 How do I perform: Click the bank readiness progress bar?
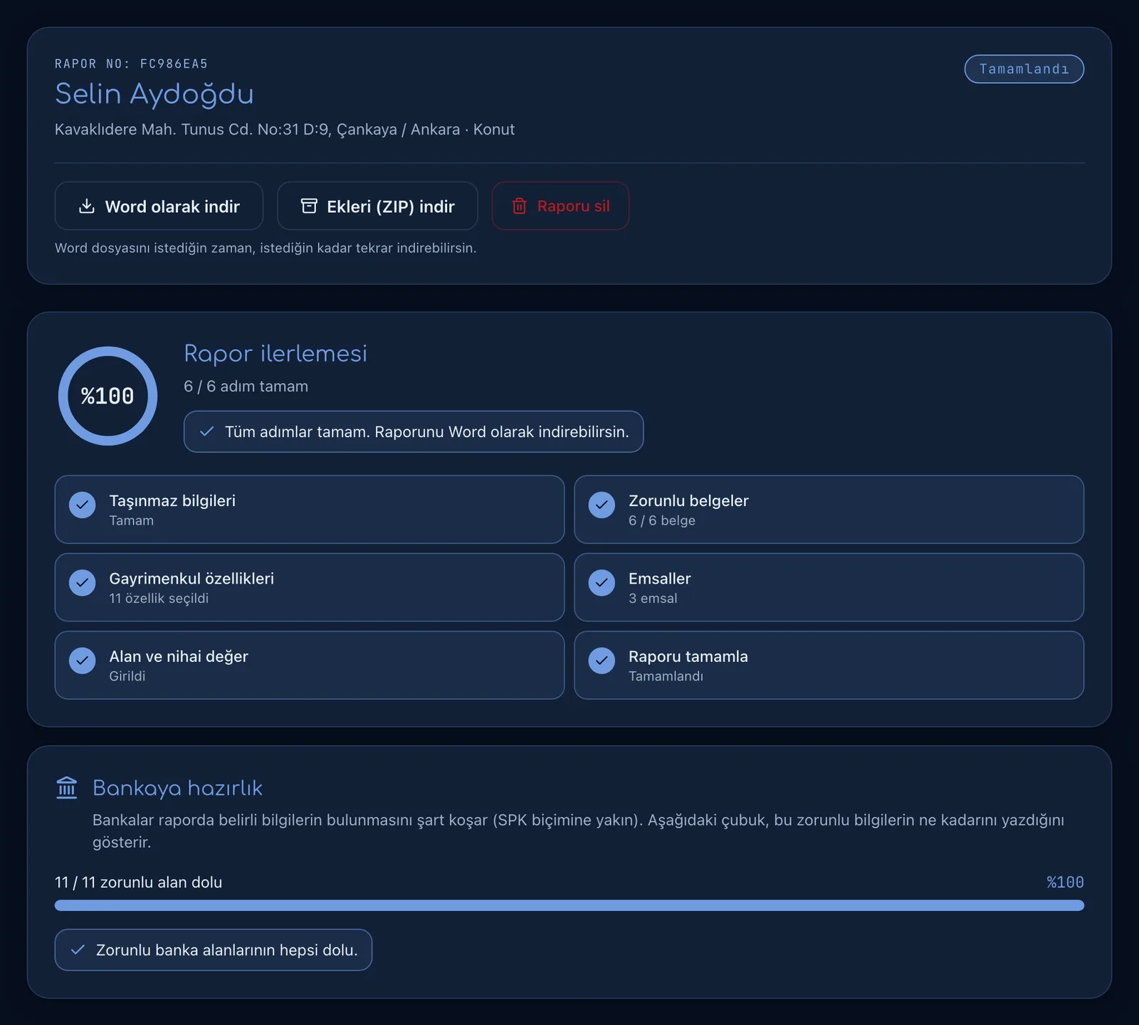point(569,905)
